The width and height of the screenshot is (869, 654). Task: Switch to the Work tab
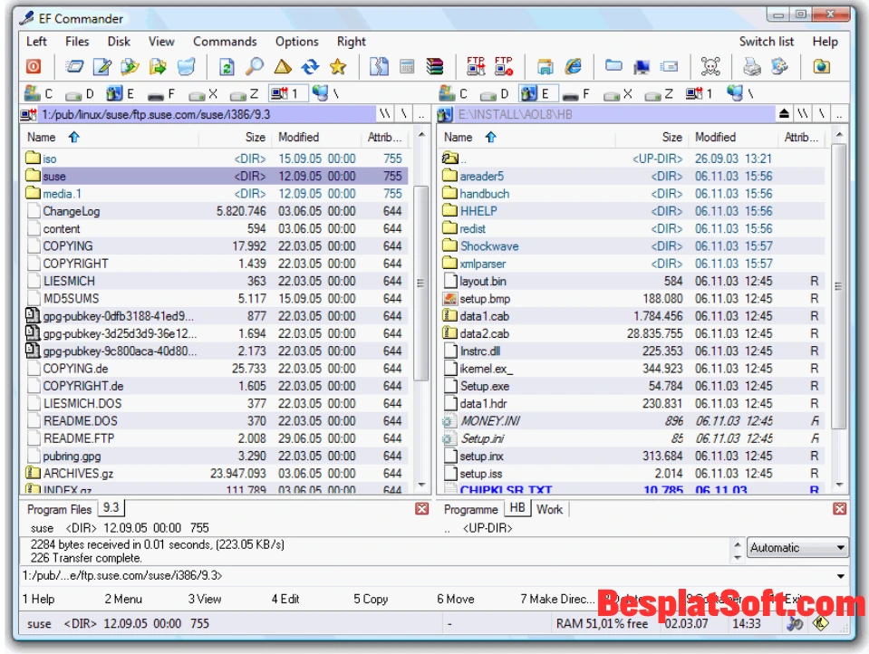(x=549, y=509)
